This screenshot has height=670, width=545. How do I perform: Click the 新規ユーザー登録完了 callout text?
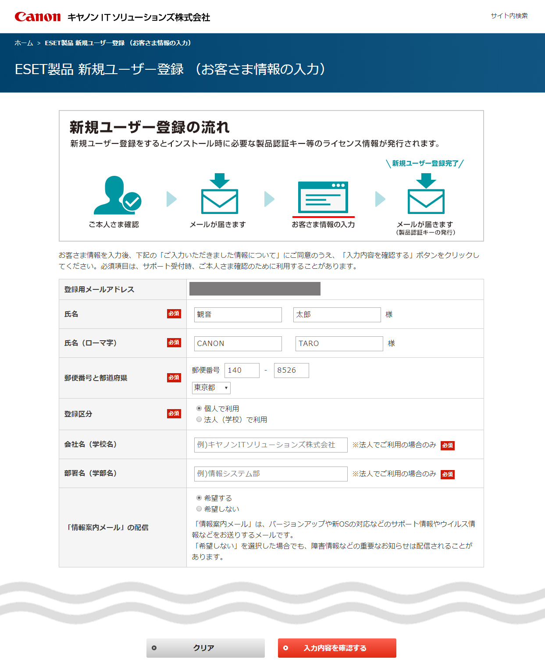pos(425,163)
